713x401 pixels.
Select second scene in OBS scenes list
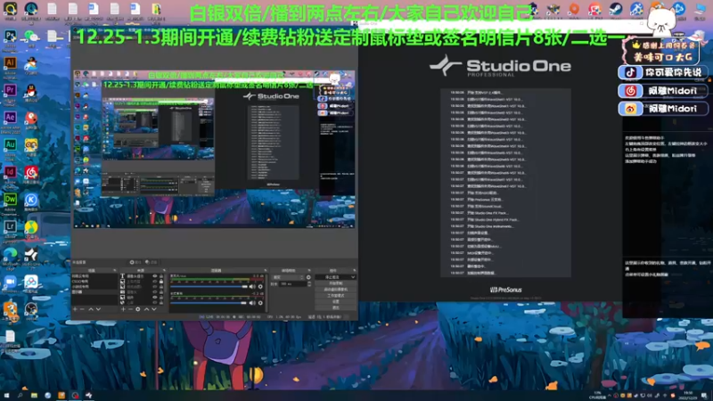(94, 281)
